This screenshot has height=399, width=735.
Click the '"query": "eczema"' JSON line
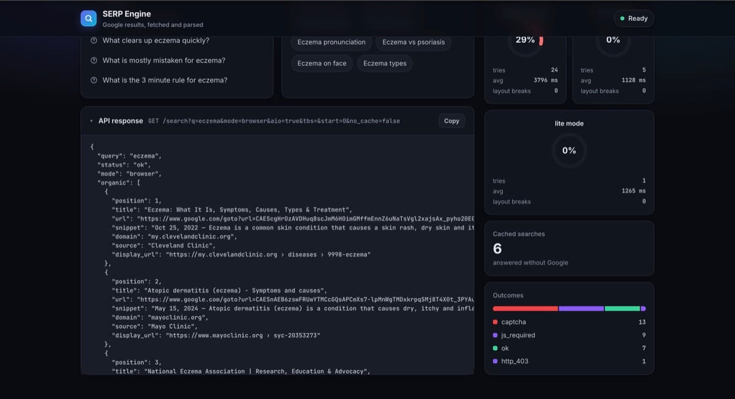pyautogui.click(x=129, y=156)
